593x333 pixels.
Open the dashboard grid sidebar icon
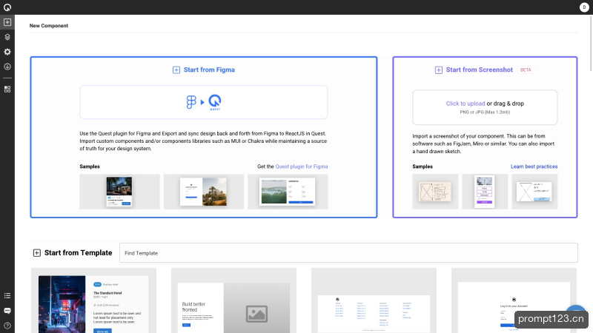tap(7, 89)
